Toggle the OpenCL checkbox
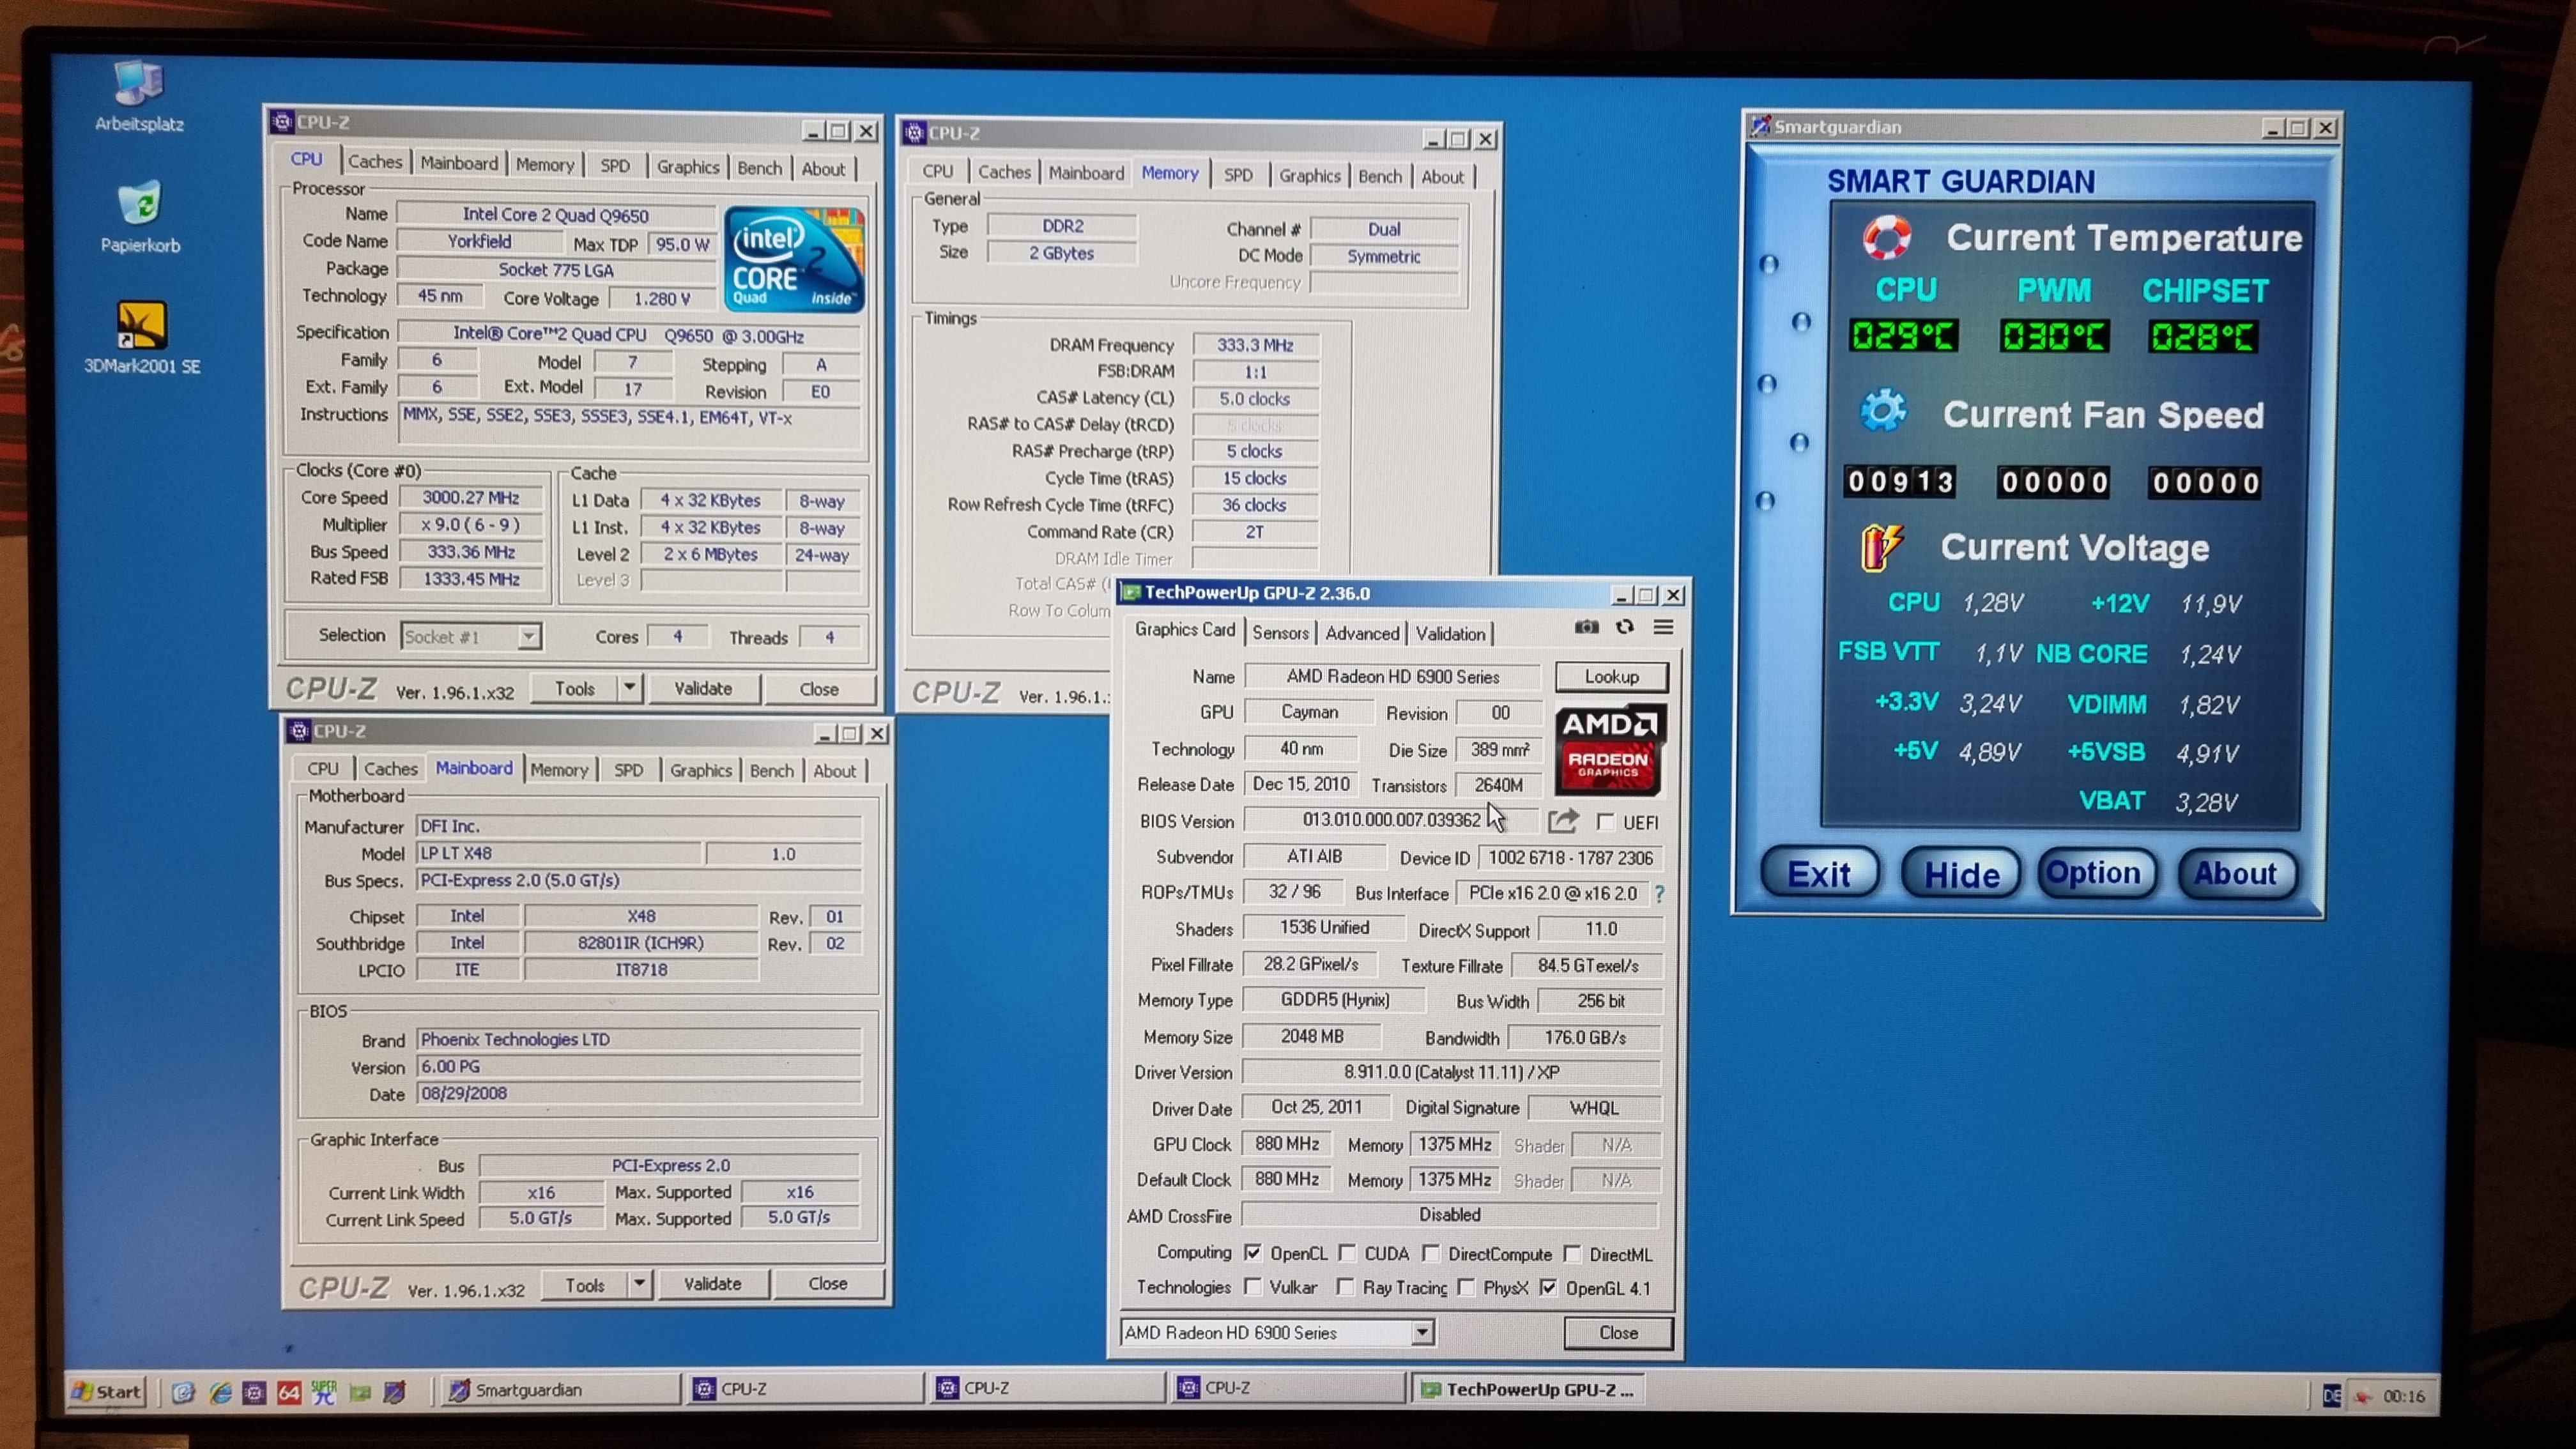2576x1449 pixels. [1253, 1252]
